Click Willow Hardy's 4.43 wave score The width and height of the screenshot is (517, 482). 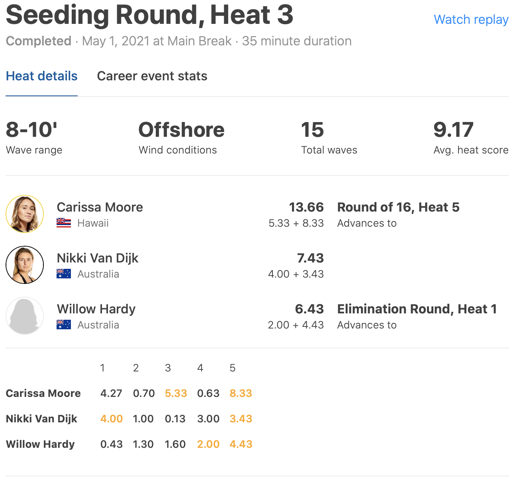241,444
